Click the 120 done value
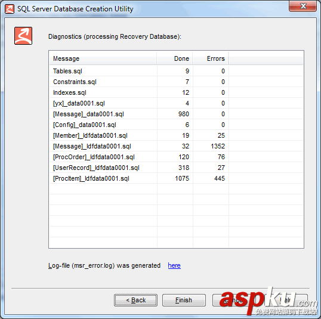Screen dimensions: 321x319 point(184,157)
